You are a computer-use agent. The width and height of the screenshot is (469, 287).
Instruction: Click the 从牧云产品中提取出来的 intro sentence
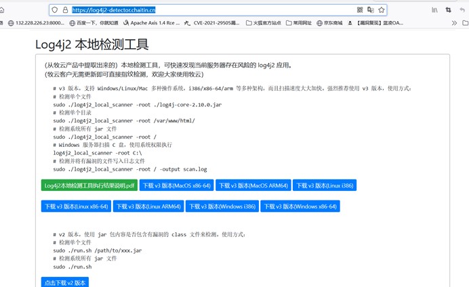[168, 65]
